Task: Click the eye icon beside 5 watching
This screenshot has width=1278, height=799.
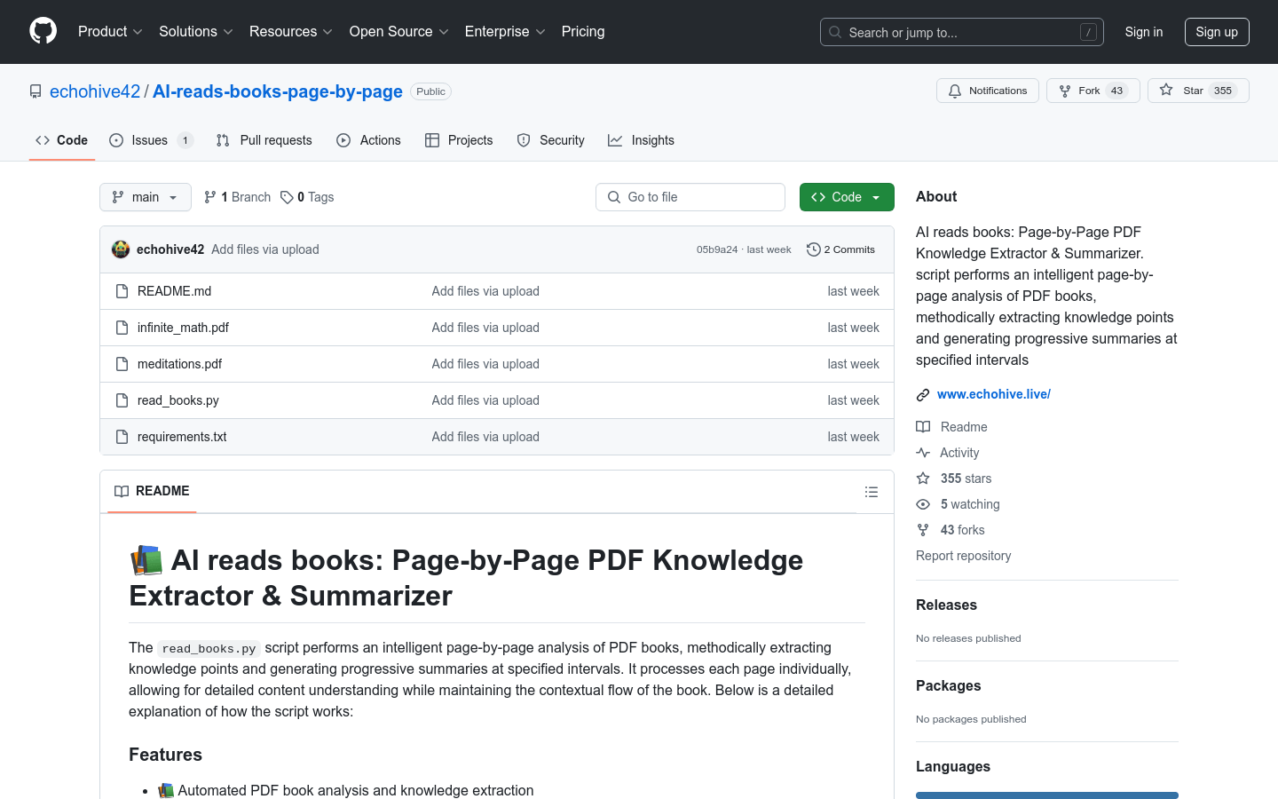Action: 923,504
